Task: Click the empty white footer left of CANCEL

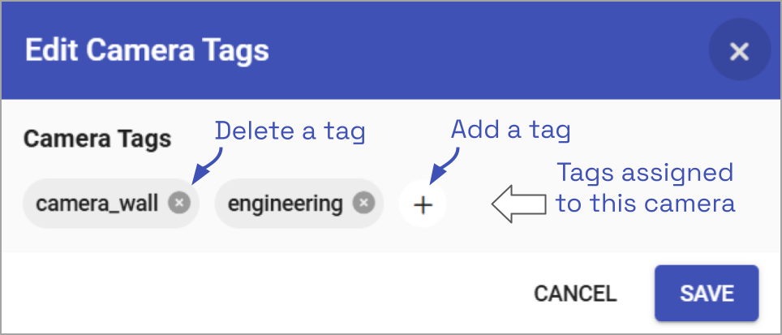Action: (243, 293)
